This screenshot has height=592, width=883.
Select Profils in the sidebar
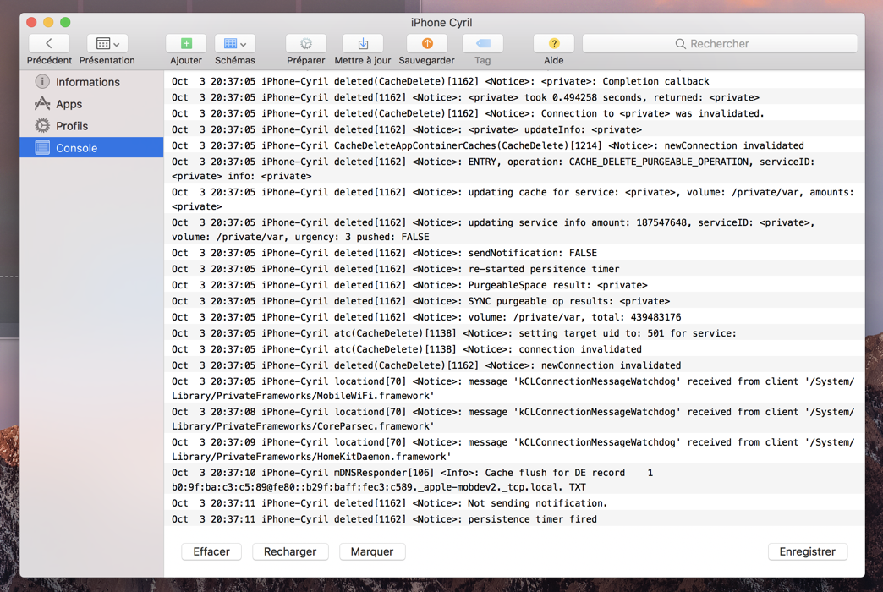coord(72,126)
